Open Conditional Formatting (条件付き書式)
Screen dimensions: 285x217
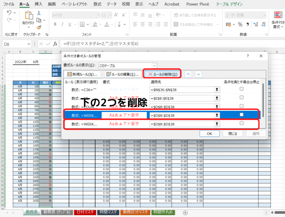click(278, 20)
